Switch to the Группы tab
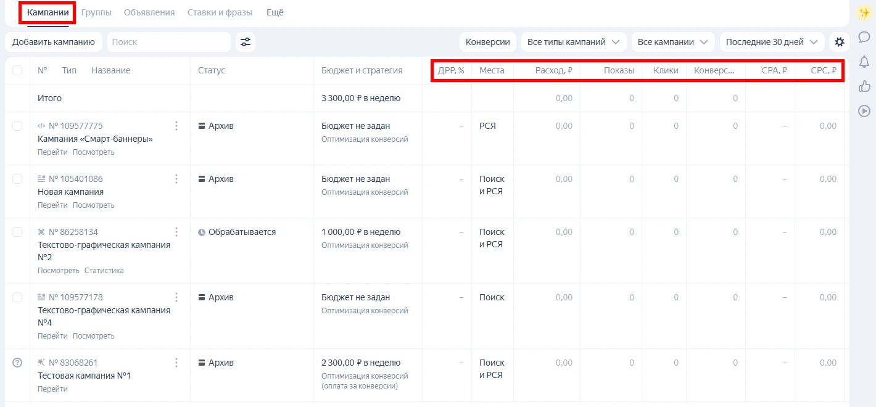Screen dimensions: 876x407 (96, 12)
